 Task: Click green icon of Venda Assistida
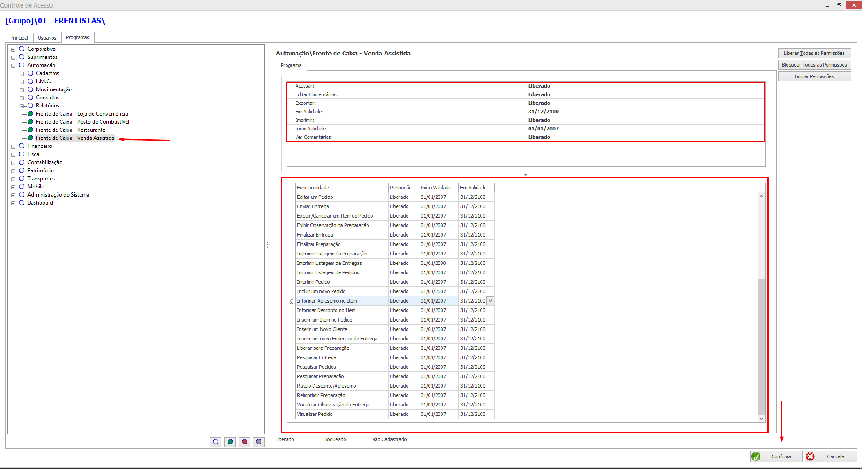coord(31,138)
